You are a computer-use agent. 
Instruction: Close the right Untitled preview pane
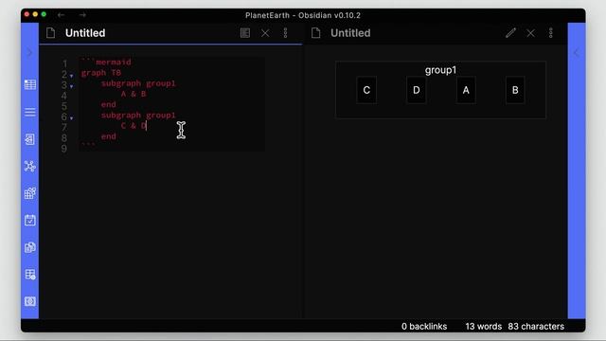point(530,33)
